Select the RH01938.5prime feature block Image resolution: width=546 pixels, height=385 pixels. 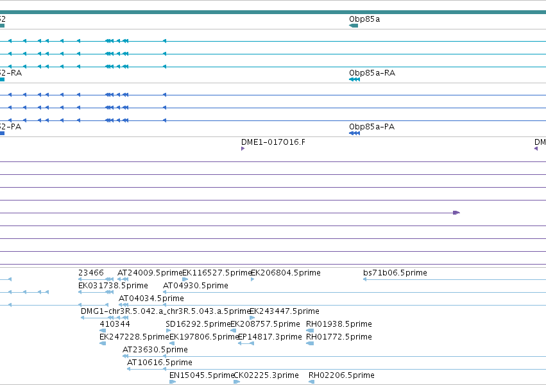[x=310, y=331]
